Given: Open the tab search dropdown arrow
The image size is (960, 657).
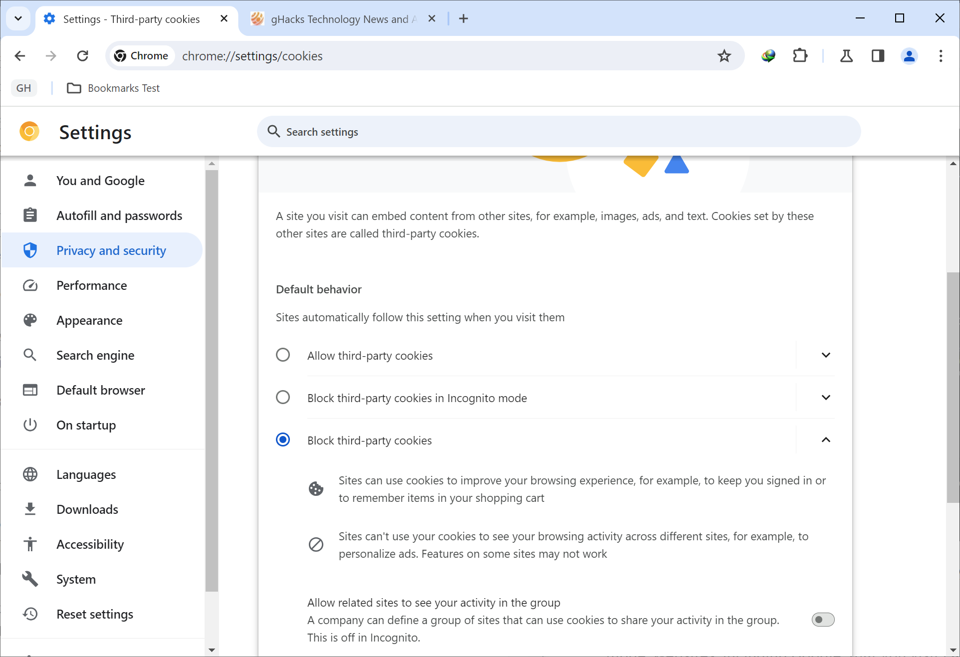Looking at the screenshot, I should tap(18, 19).
